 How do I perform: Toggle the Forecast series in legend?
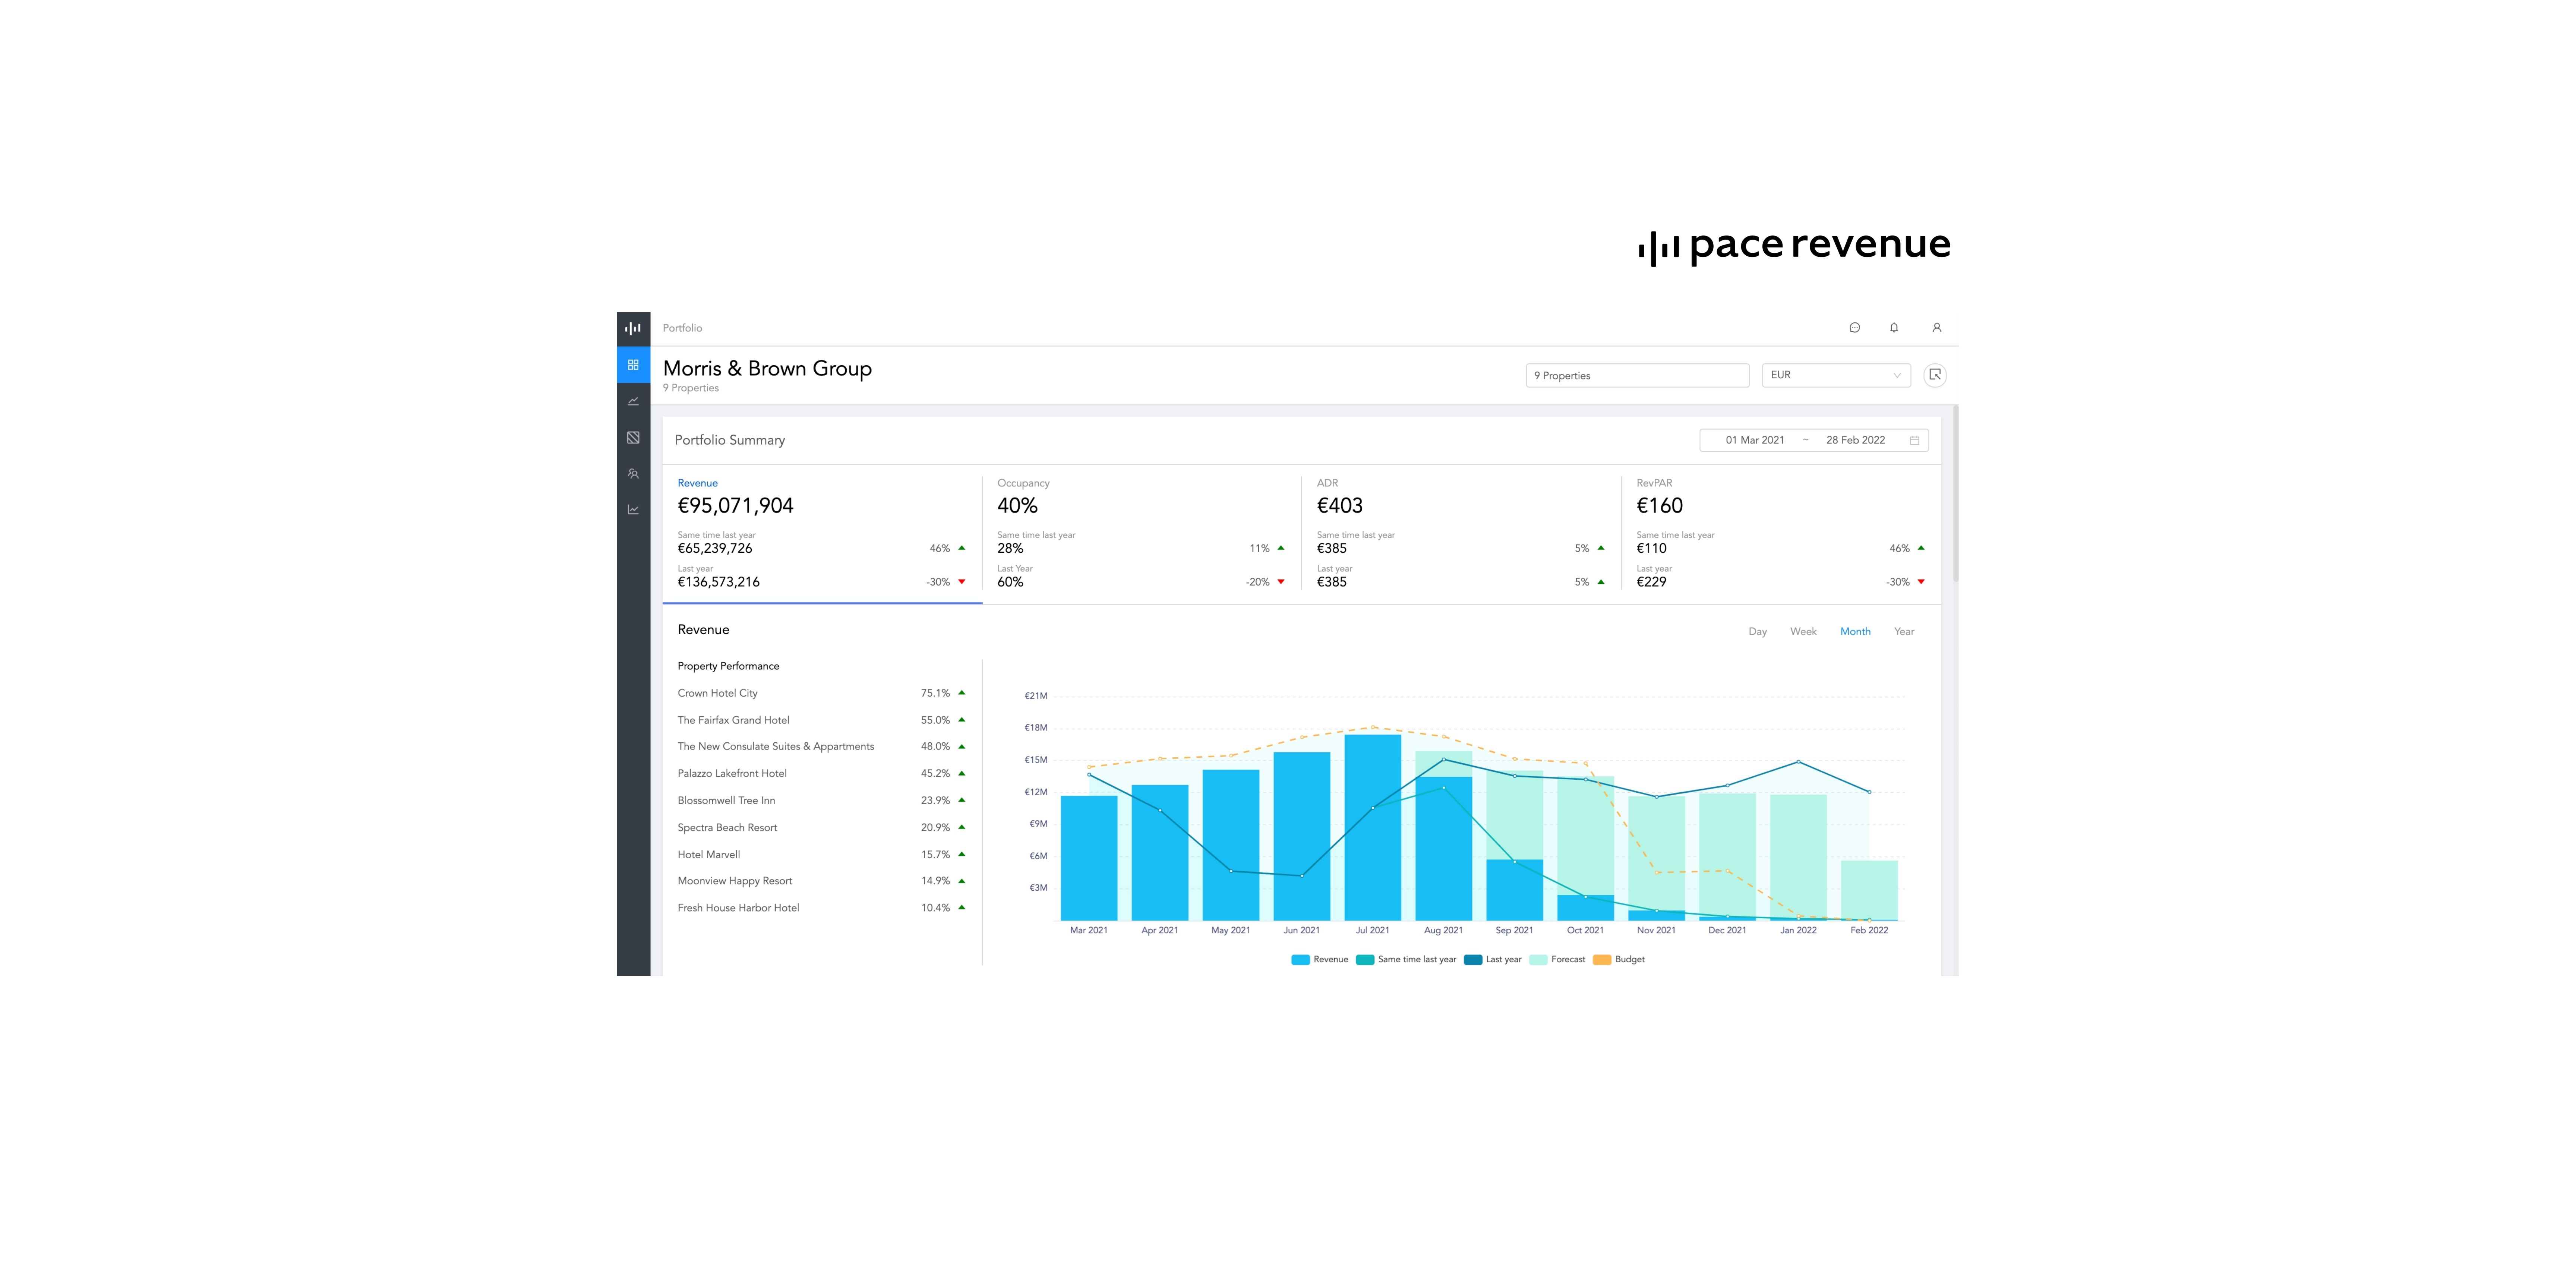coord(1558,959)
